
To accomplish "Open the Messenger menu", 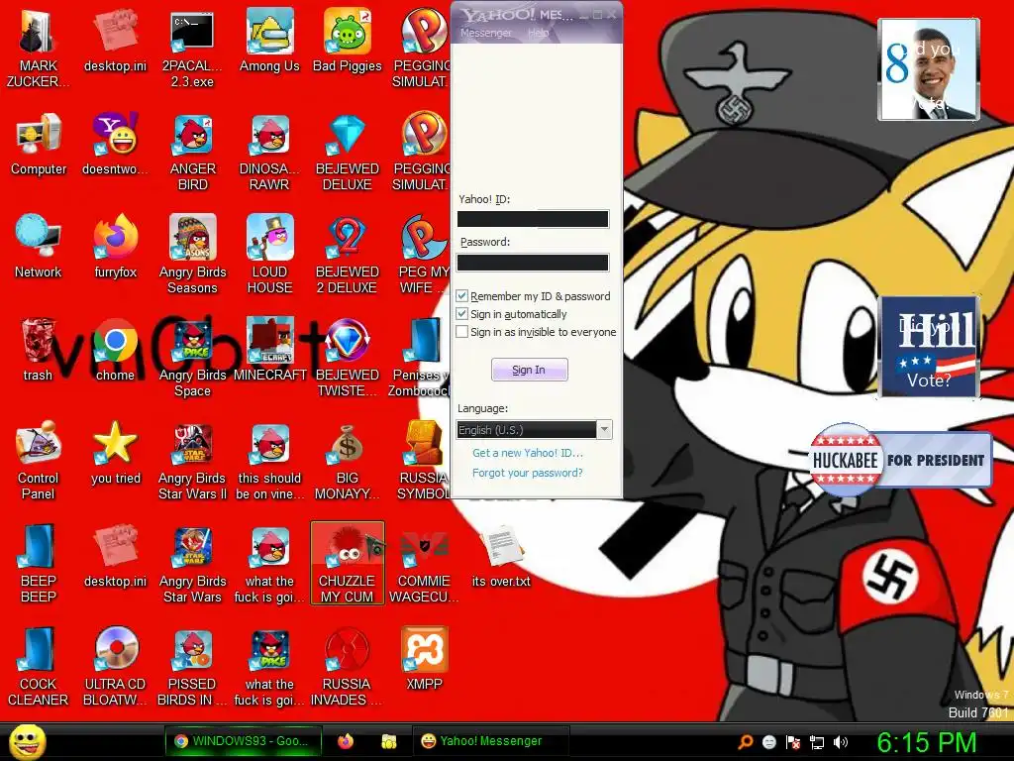I will coord(485,33).
